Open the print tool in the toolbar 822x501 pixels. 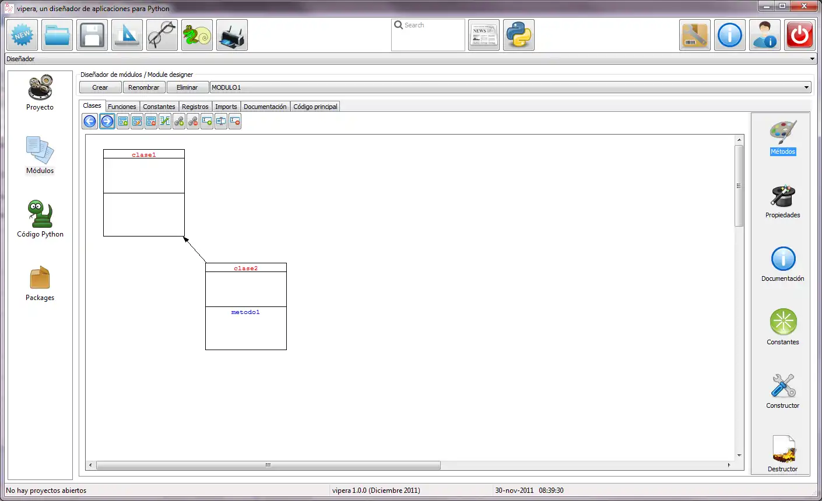coord(231,34)
